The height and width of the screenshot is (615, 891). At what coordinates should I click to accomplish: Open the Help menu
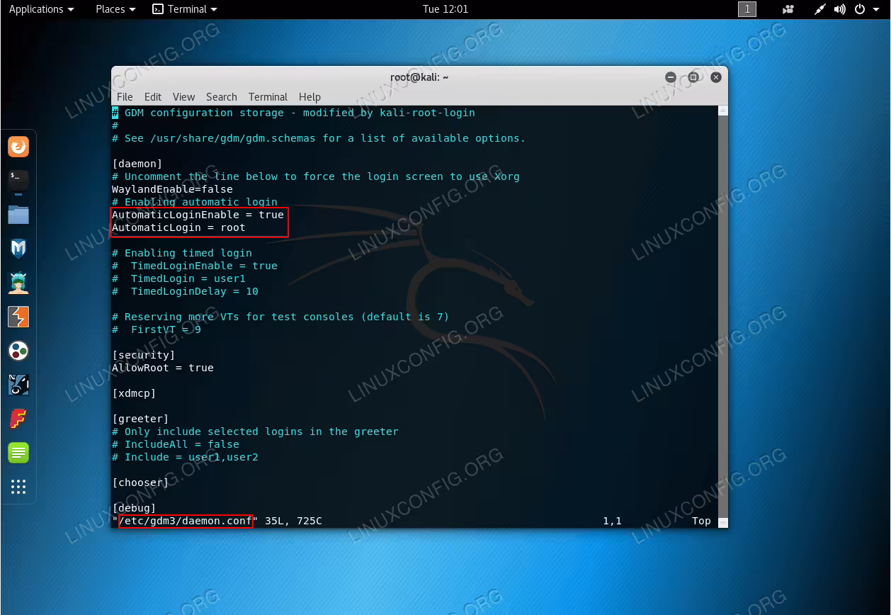coord(310,97)
